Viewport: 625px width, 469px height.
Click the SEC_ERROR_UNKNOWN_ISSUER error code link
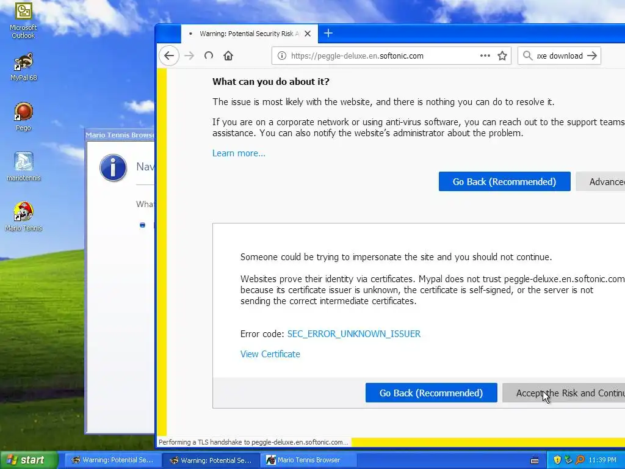(353, 334)
